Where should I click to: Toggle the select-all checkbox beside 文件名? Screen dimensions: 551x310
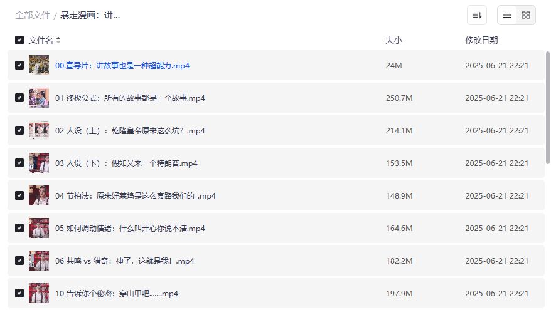[x=19, y=40]
